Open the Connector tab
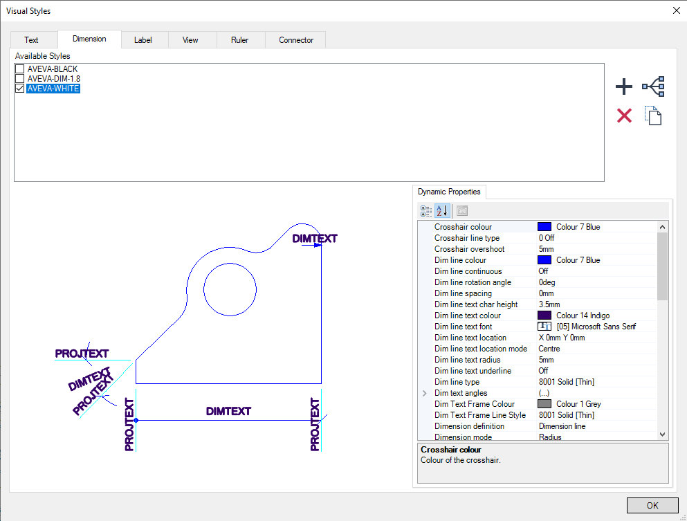The width and height of the screenshot is (687, 521). (295, 40)
